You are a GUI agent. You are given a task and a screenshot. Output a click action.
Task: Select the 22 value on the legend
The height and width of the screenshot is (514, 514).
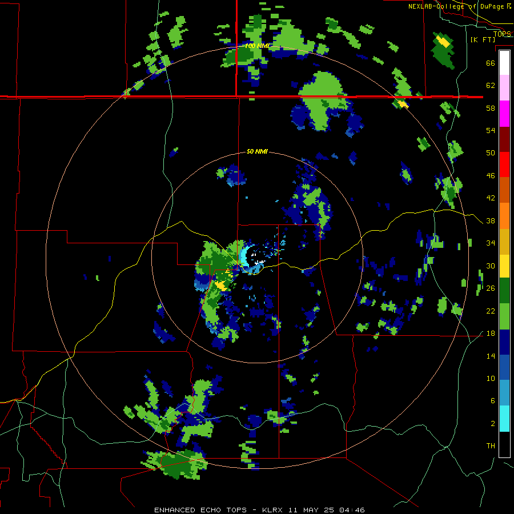point(491,311)
